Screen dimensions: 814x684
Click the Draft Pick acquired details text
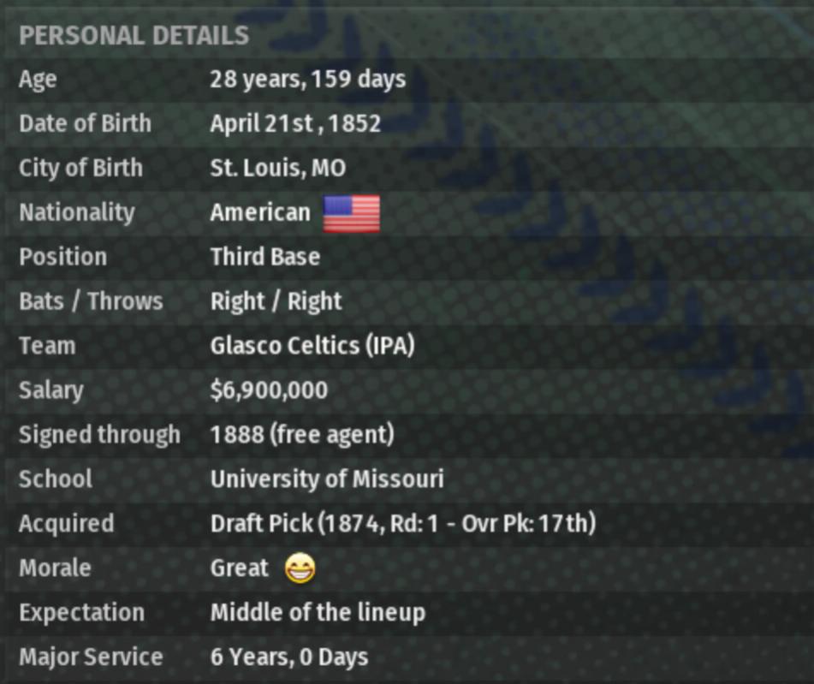403,524
